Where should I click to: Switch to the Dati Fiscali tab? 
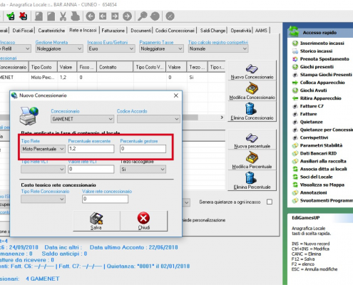point(23,31)
